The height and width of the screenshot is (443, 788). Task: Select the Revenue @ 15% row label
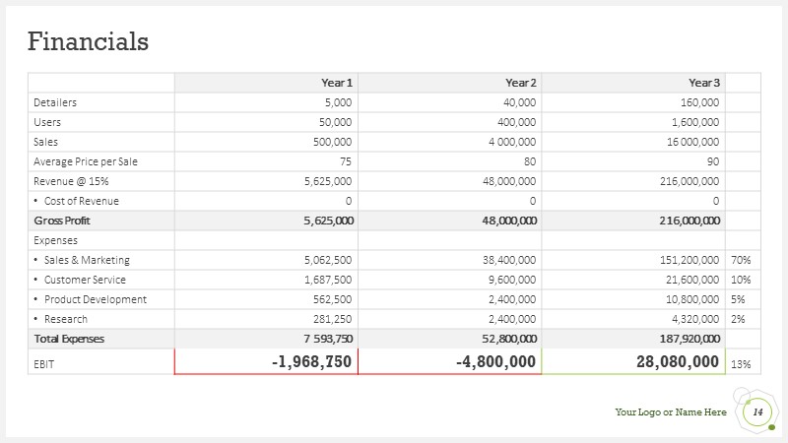tap(71, 181)
